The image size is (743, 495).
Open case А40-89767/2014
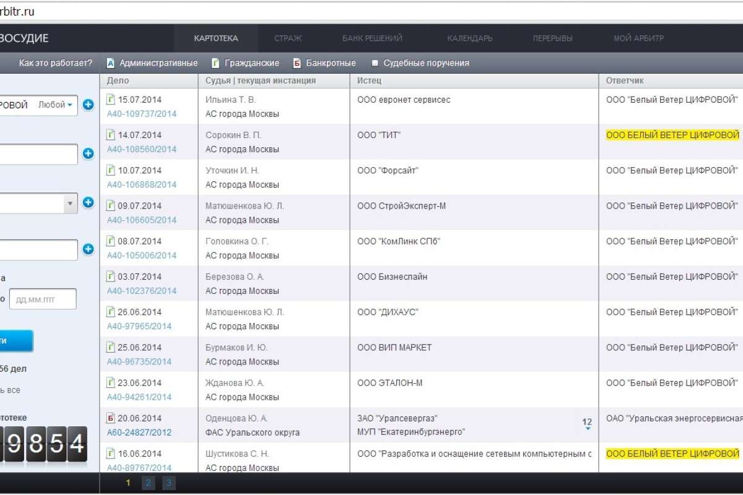coord(139,468)
